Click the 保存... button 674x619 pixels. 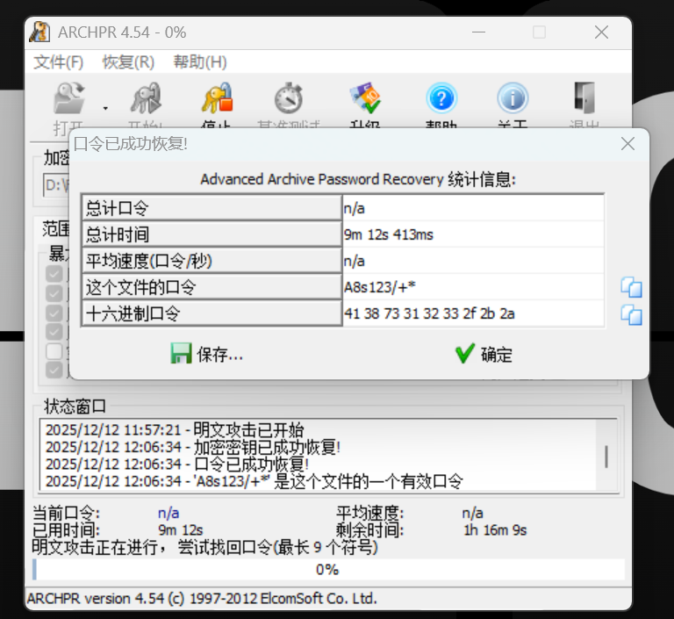tap(207, 354)
